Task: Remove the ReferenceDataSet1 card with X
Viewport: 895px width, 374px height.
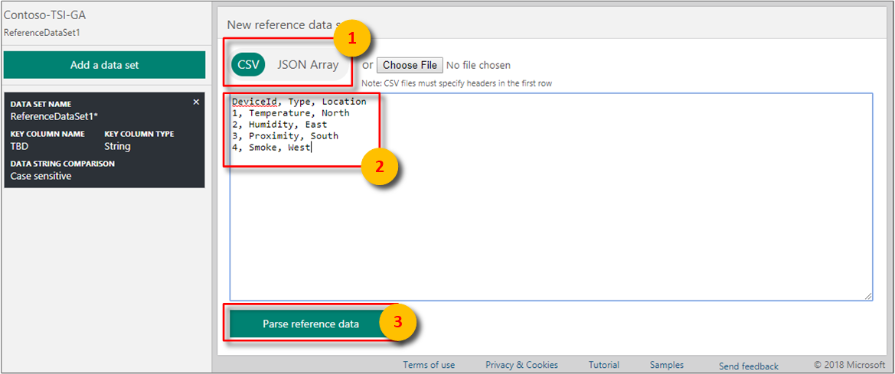Action: click(x=196, y=102)
